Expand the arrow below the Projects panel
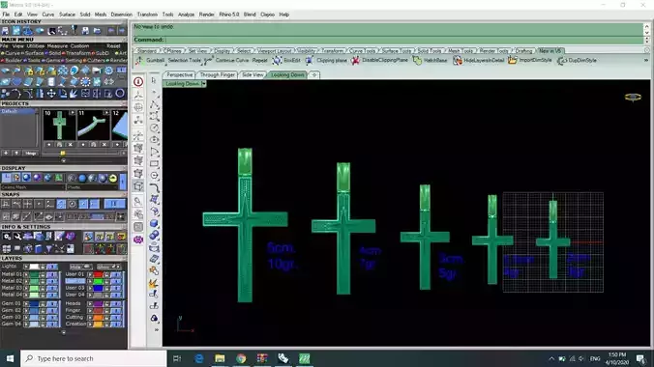654x367 pixels. [64, 160]
